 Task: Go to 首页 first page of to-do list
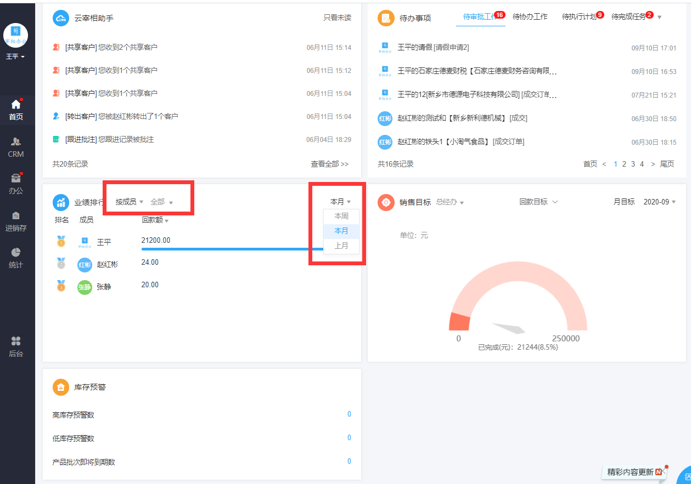click(590, 163)
